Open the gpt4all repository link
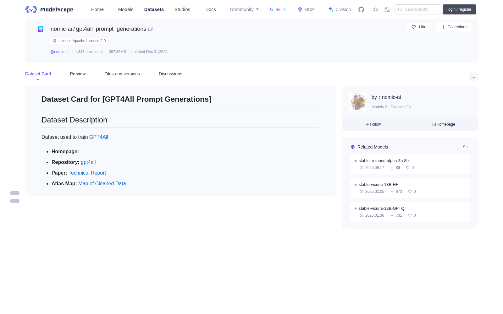This screenshot has height=314, width=503. [x=88, y=162]
